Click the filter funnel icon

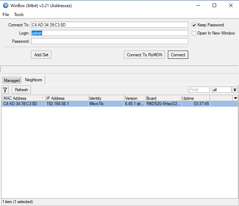(x=5, y=90)
